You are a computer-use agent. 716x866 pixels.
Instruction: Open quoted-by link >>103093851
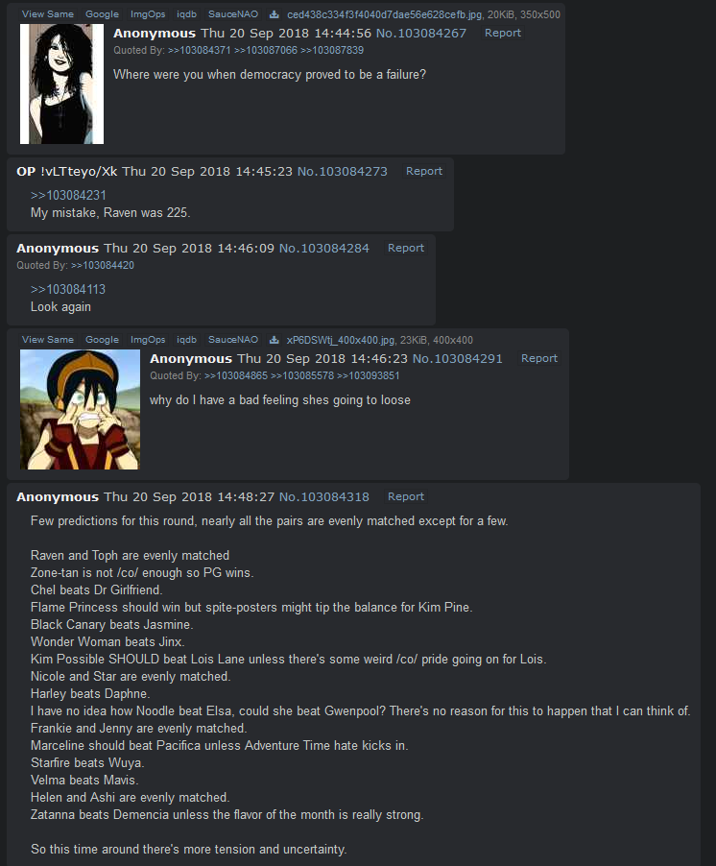(x=369, y=375)
